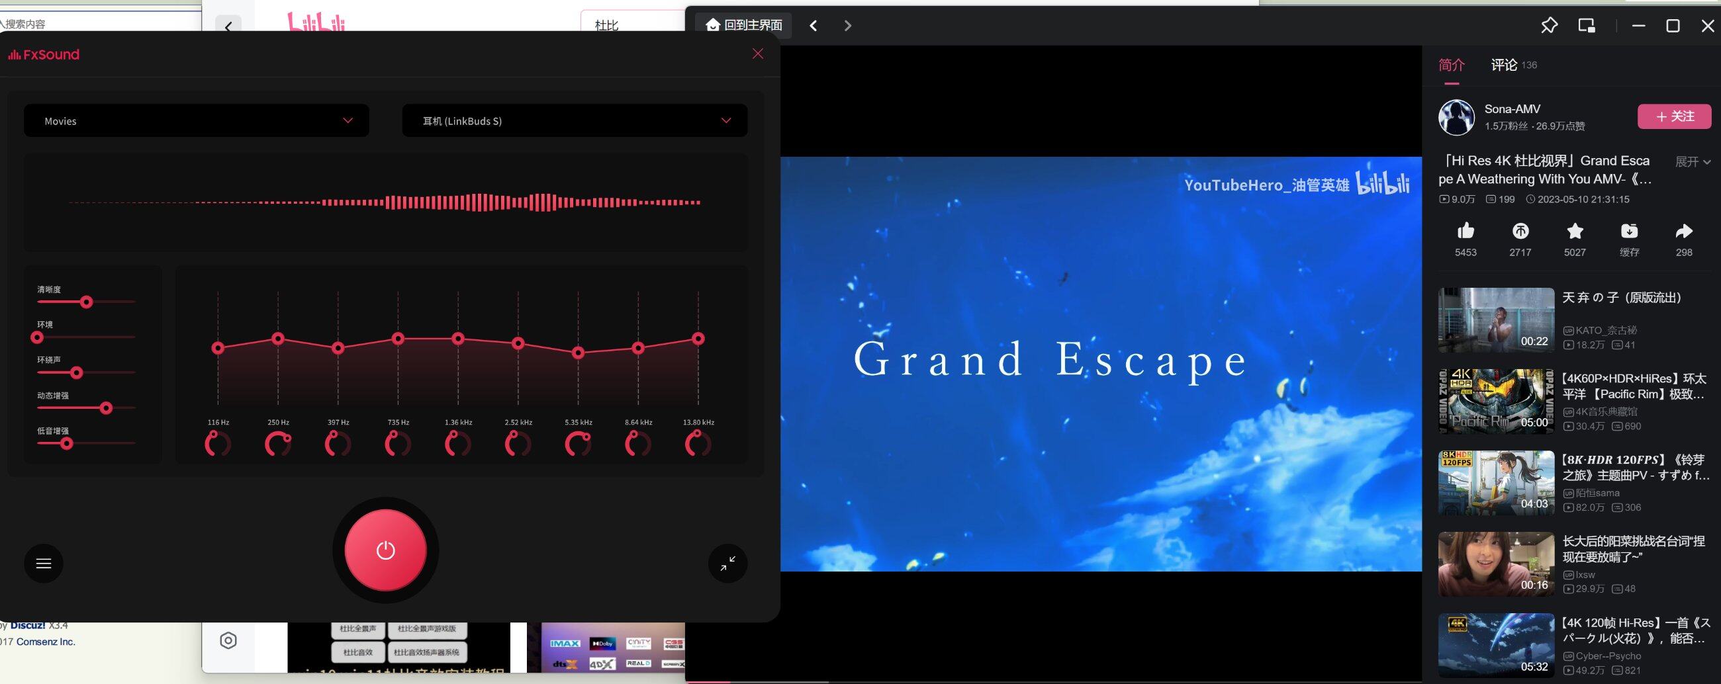Open the 天弃の子 (原版流出) video thumbnail
The width and height of the screenshot is (1721, 684).
1496,320
